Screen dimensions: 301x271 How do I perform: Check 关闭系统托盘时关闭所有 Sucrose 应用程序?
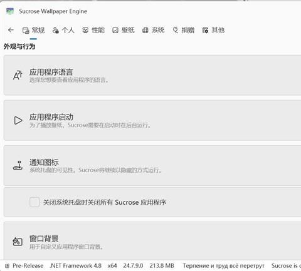coord(34,202)
